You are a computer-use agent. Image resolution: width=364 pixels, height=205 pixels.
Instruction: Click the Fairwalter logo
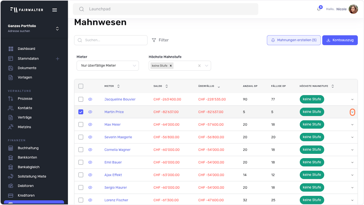[x=27, y=10]
